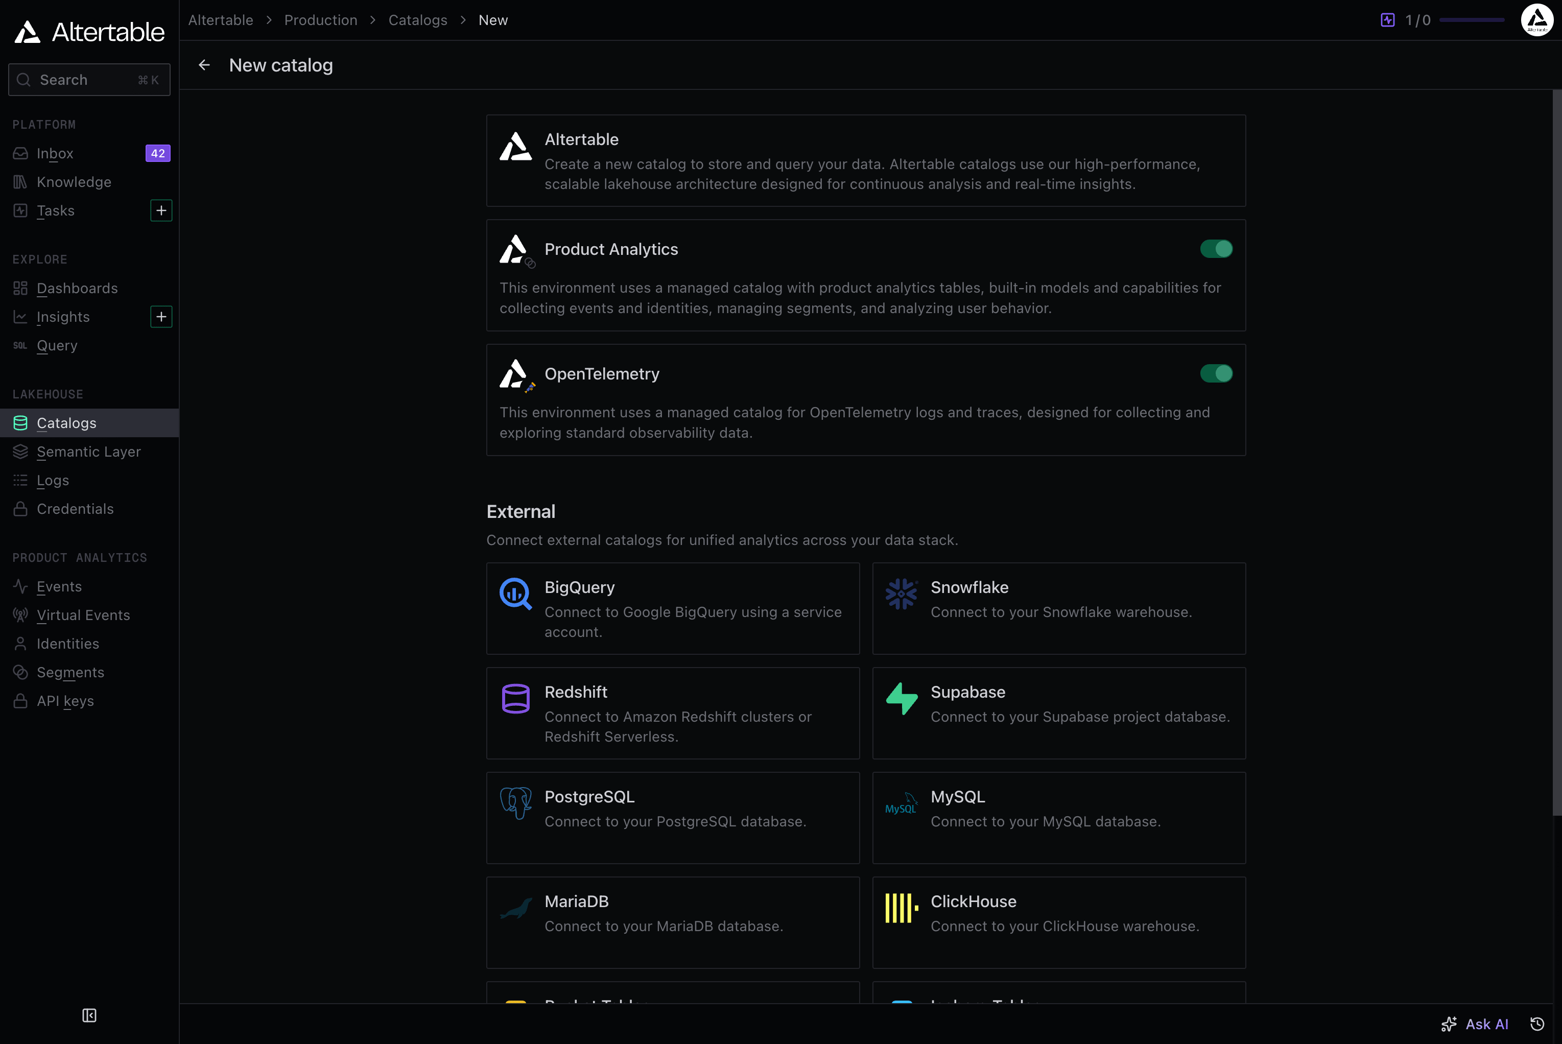Image resolution: width=1562 pixels, height=1044 pixels.
Task: Click the Identities person icon
Action: click(20, 644)
